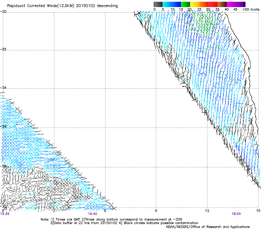This screenshot has width=261, height=229.
Task: Click the '>50 knots' legend label
Action: [x=251, y=10]
